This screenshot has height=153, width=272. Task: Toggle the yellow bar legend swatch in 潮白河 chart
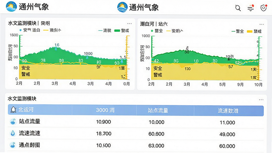250,32
